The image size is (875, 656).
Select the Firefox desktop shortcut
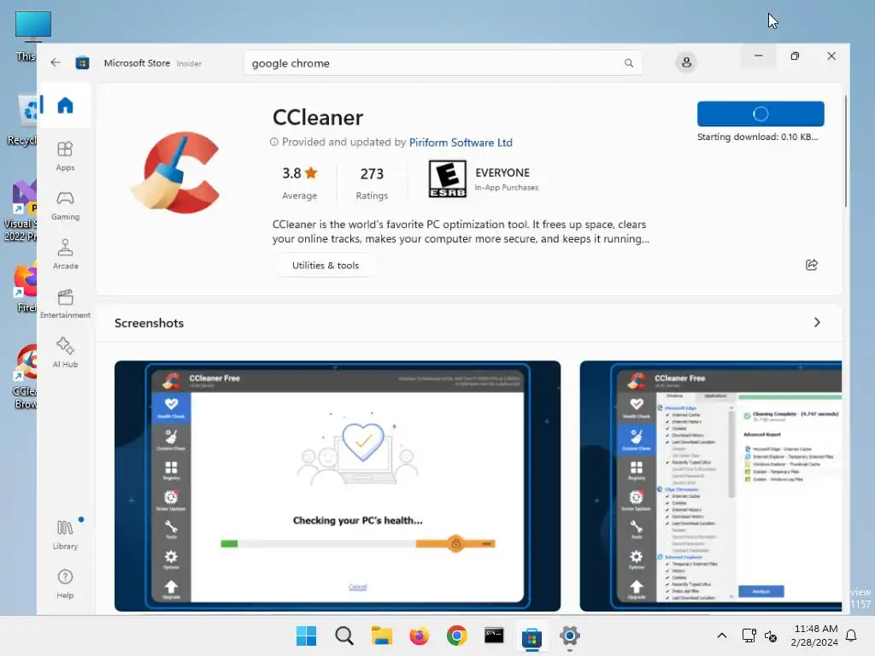coord(26,288)
